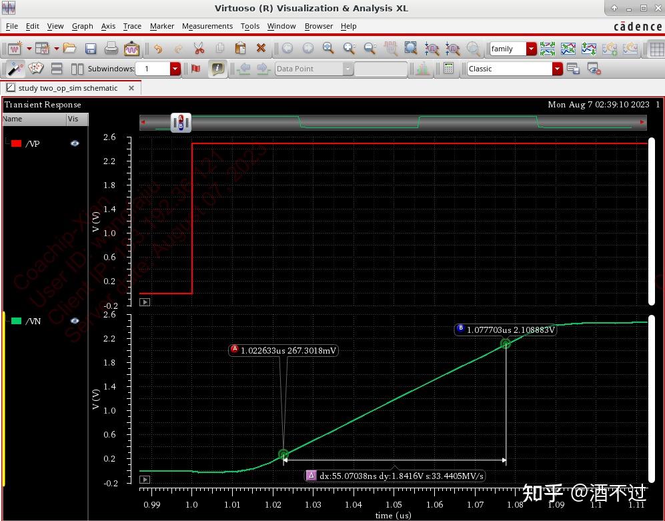This screenshot has height=521, width=665.
Task: Click the swap strips vertical icon
Action: pyautogui.click(x=589, y=49)
